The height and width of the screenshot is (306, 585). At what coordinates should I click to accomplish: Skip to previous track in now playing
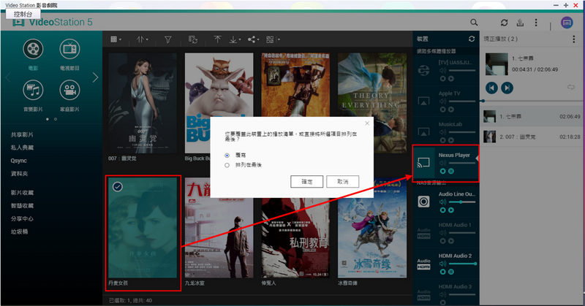tap(491, 88)
